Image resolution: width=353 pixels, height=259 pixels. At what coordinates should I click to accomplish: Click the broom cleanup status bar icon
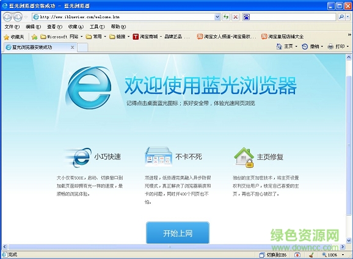tap(311, 255)
